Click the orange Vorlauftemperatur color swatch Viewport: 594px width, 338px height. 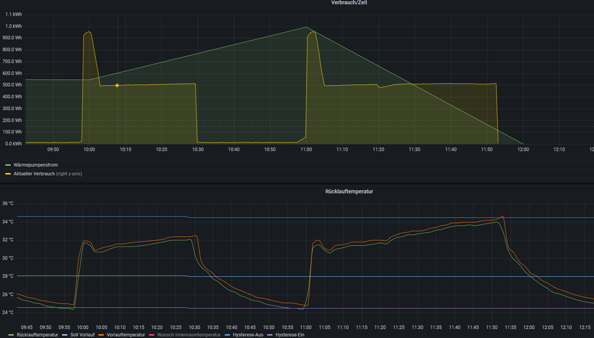(101, 335)
